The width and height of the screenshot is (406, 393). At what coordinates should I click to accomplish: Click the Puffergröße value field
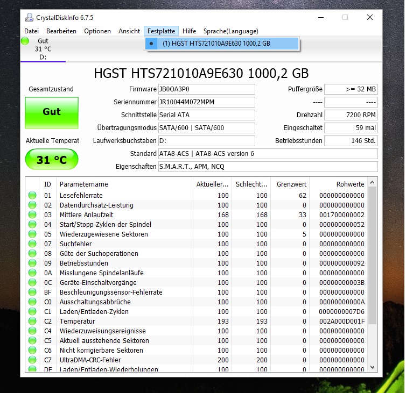tap(351, 89)
